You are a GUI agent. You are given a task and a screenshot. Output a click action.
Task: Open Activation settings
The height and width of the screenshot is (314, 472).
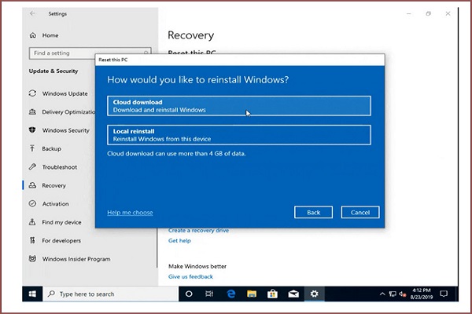(55, 204)
